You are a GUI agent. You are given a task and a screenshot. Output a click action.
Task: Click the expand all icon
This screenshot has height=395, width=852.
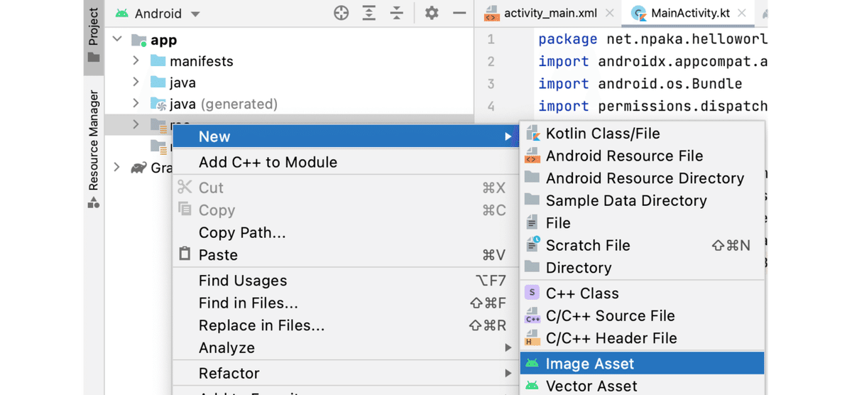(x=369, y=13)
